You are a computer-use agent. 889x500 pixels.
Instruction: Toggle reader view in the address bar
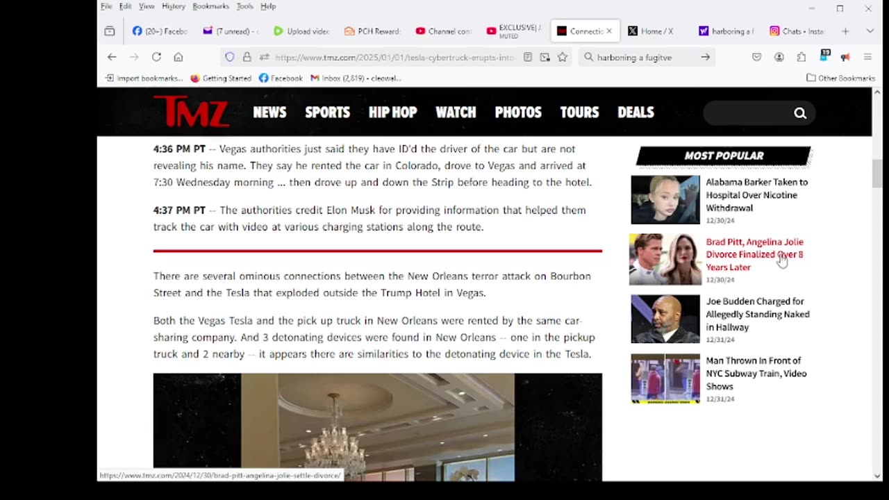click(528, 57)
